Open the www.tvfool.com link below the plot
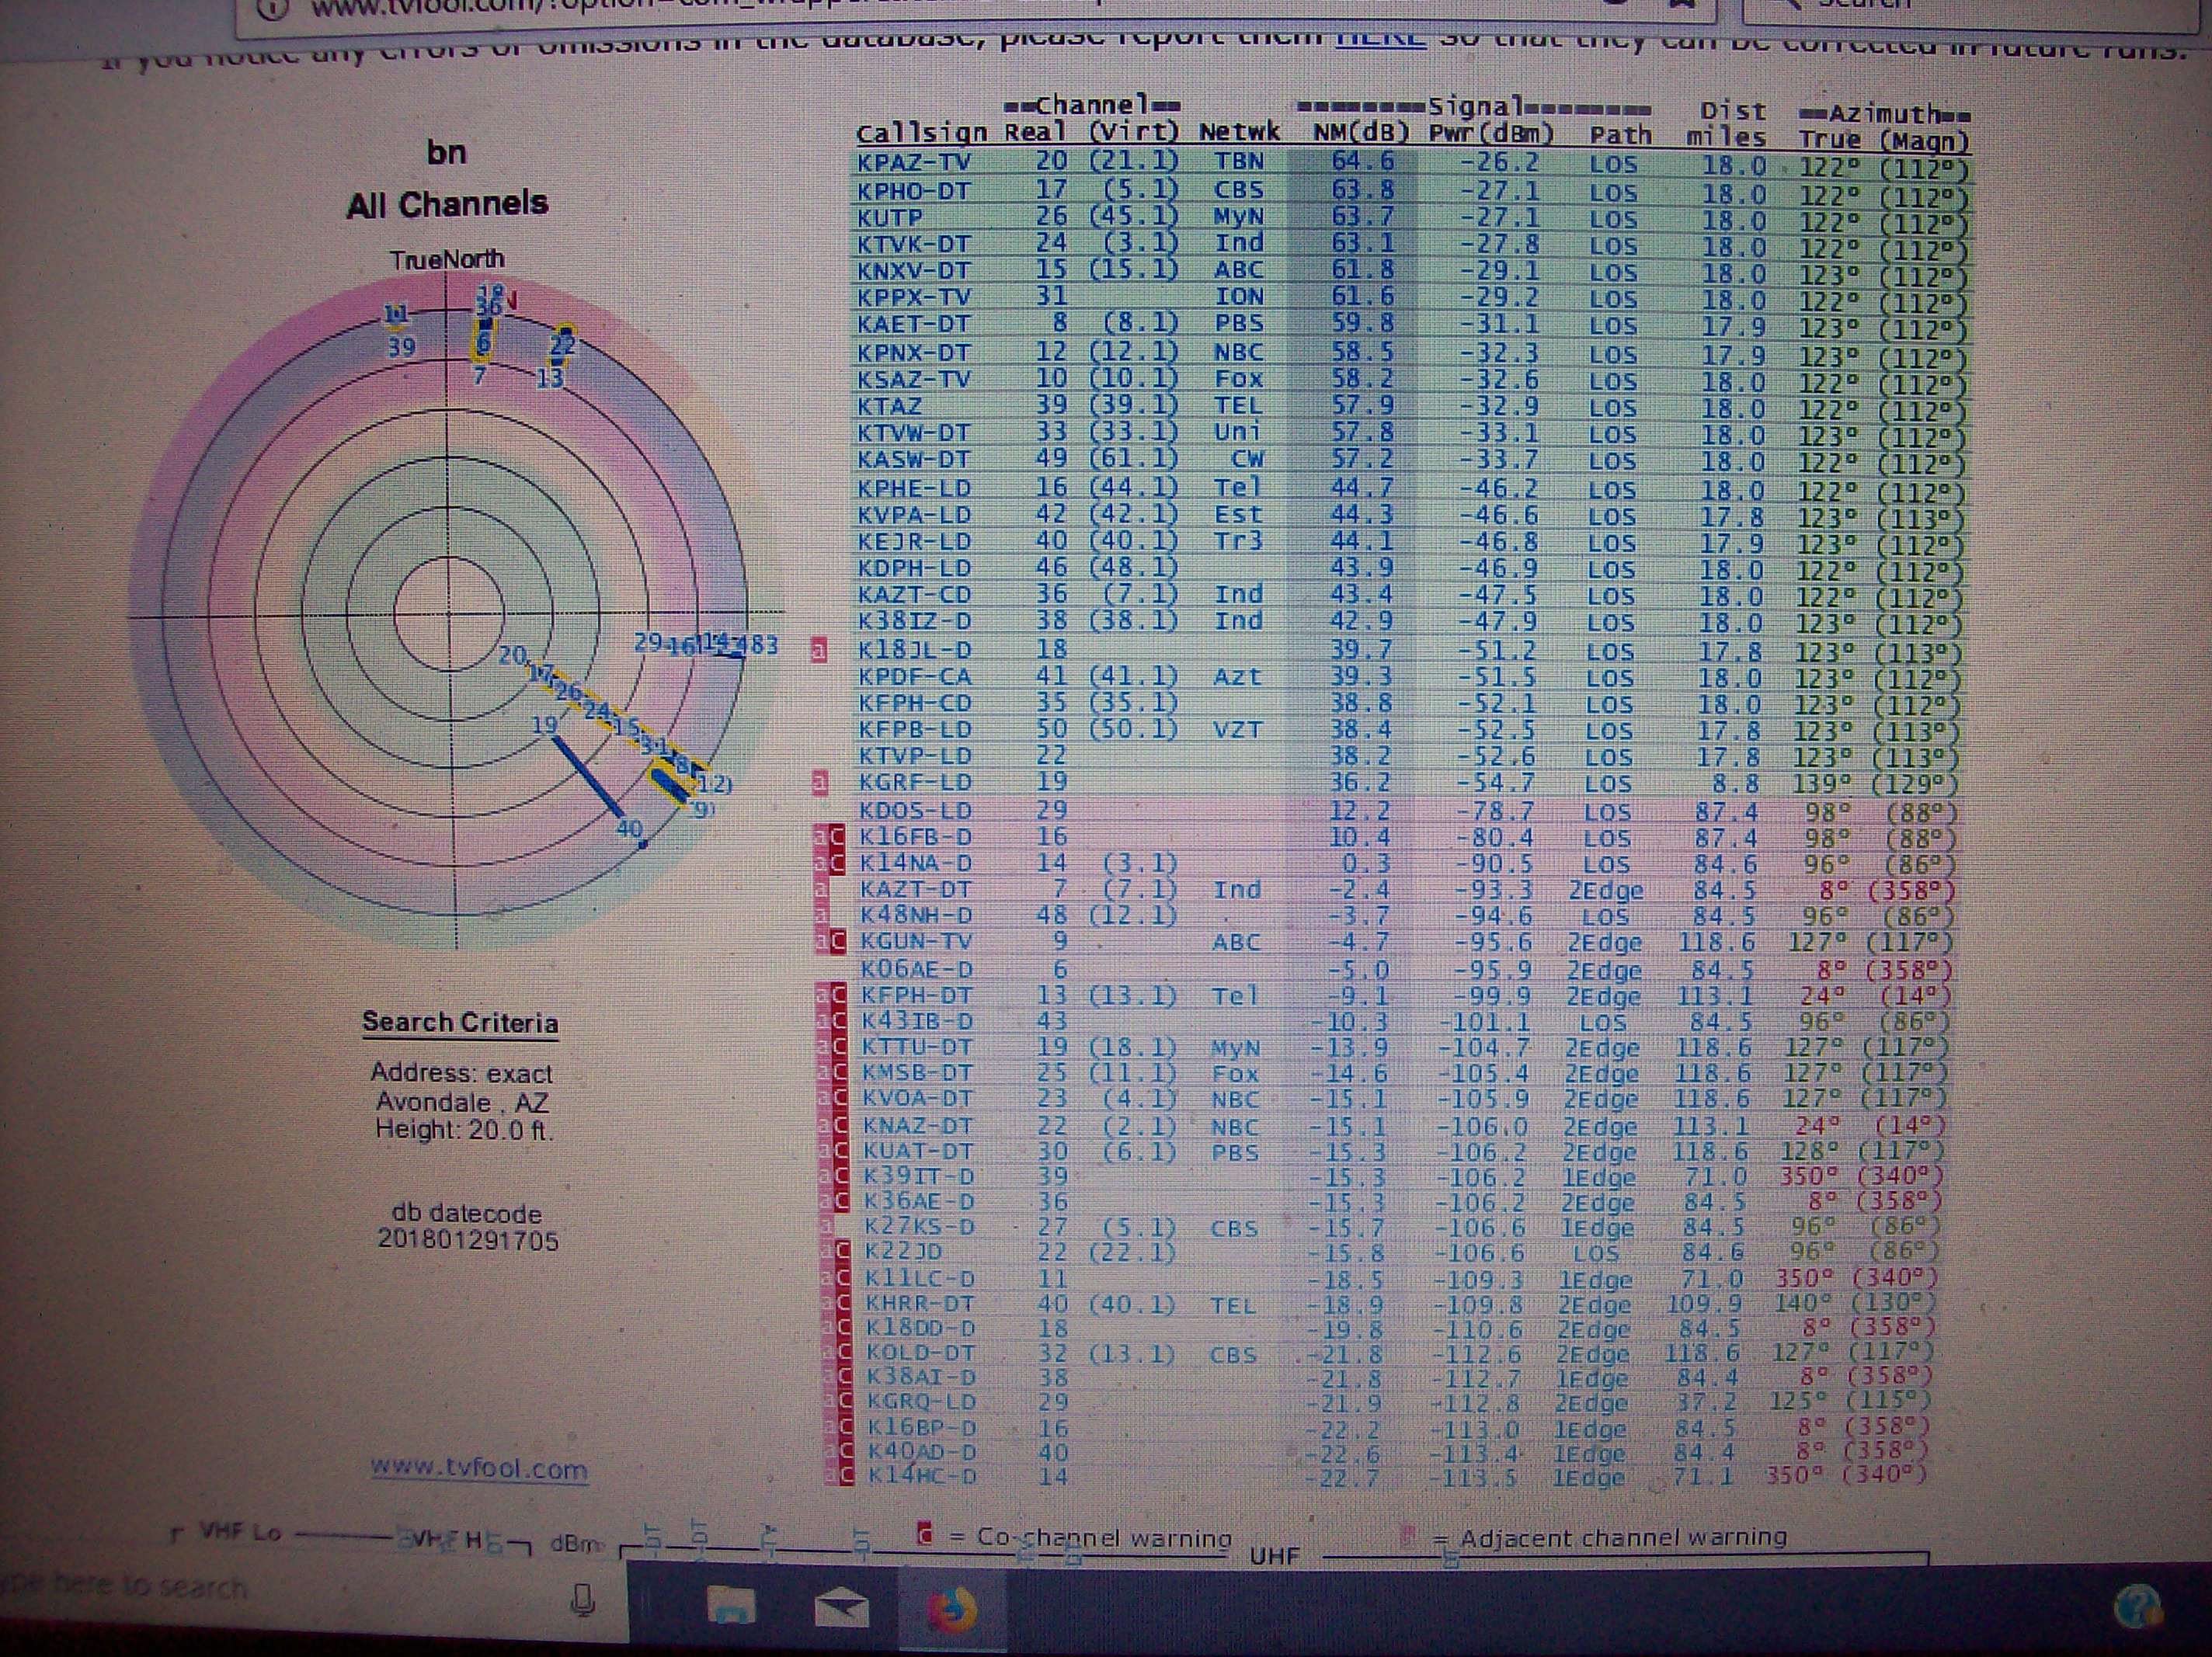The height and width of the screenshot is (1657, 2212). pyautogui.click(x=479, y=1469)
